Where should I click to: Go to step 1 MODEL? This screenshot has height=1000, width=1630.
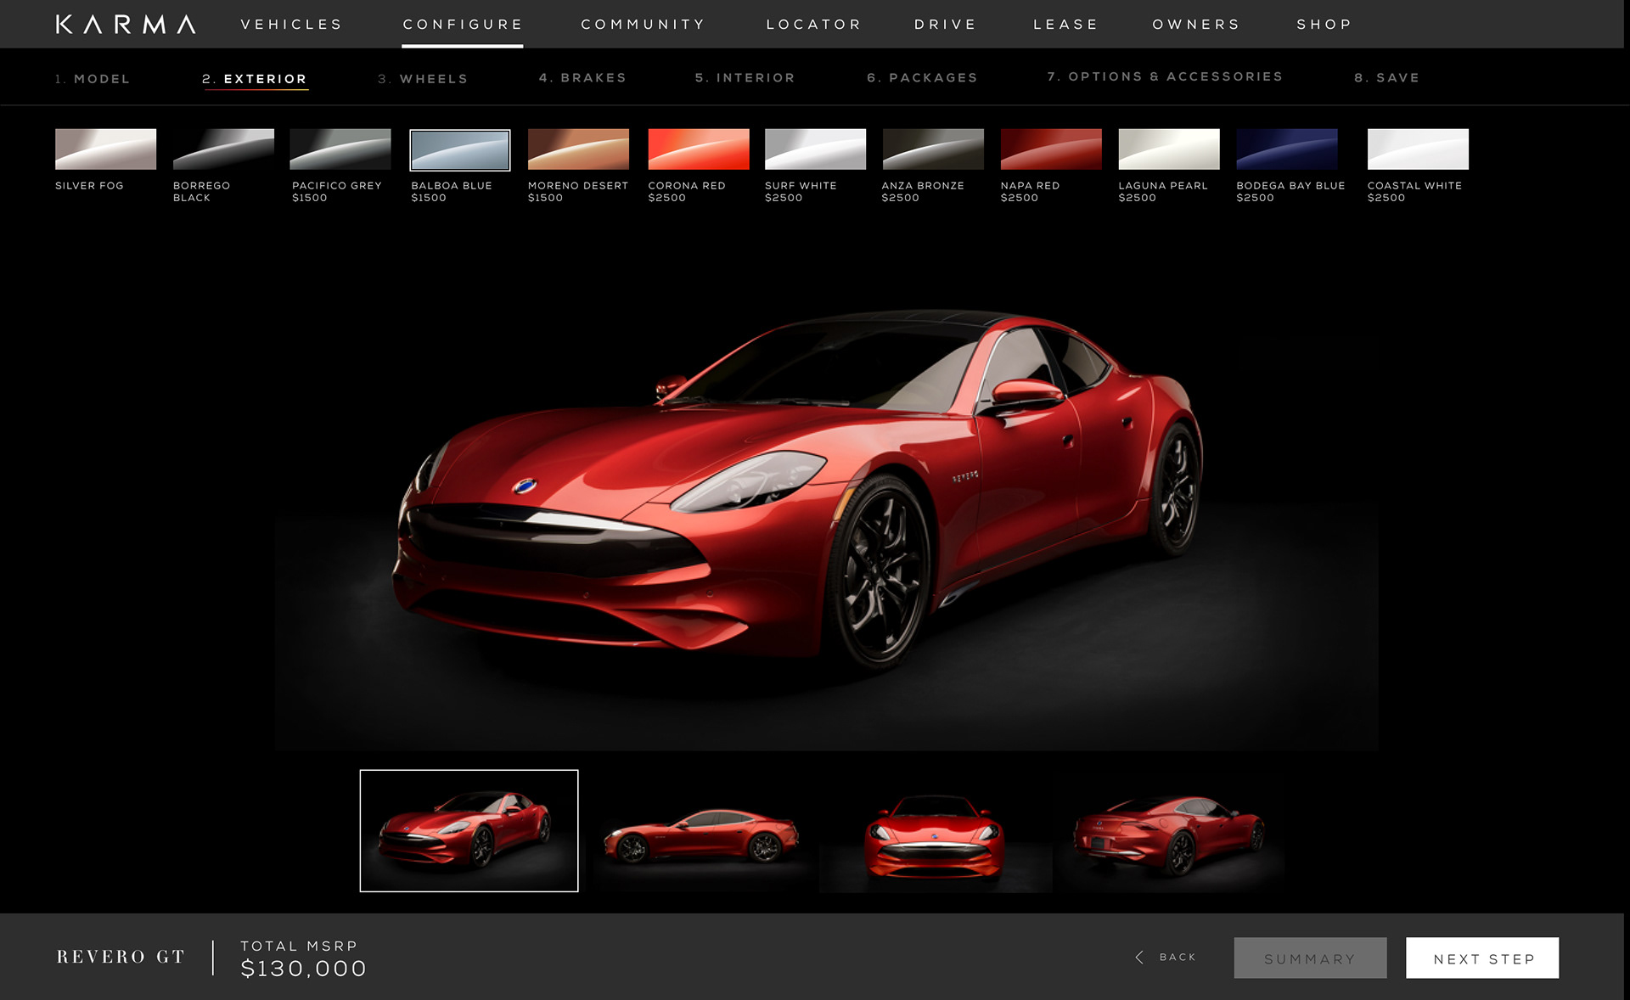click(93, 79)
